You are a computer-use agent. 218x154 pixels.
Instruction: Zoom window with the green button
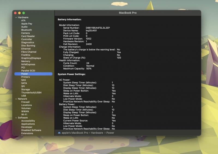click(24, 13)
